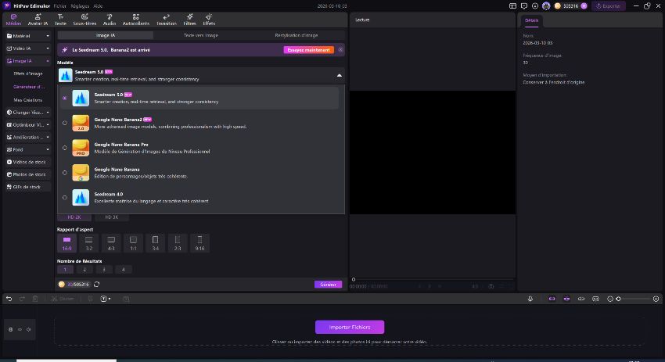Switch to the Image IA tab
Image resolution: width=665 pixels, height=362 pixels.
tap(105, 35)
